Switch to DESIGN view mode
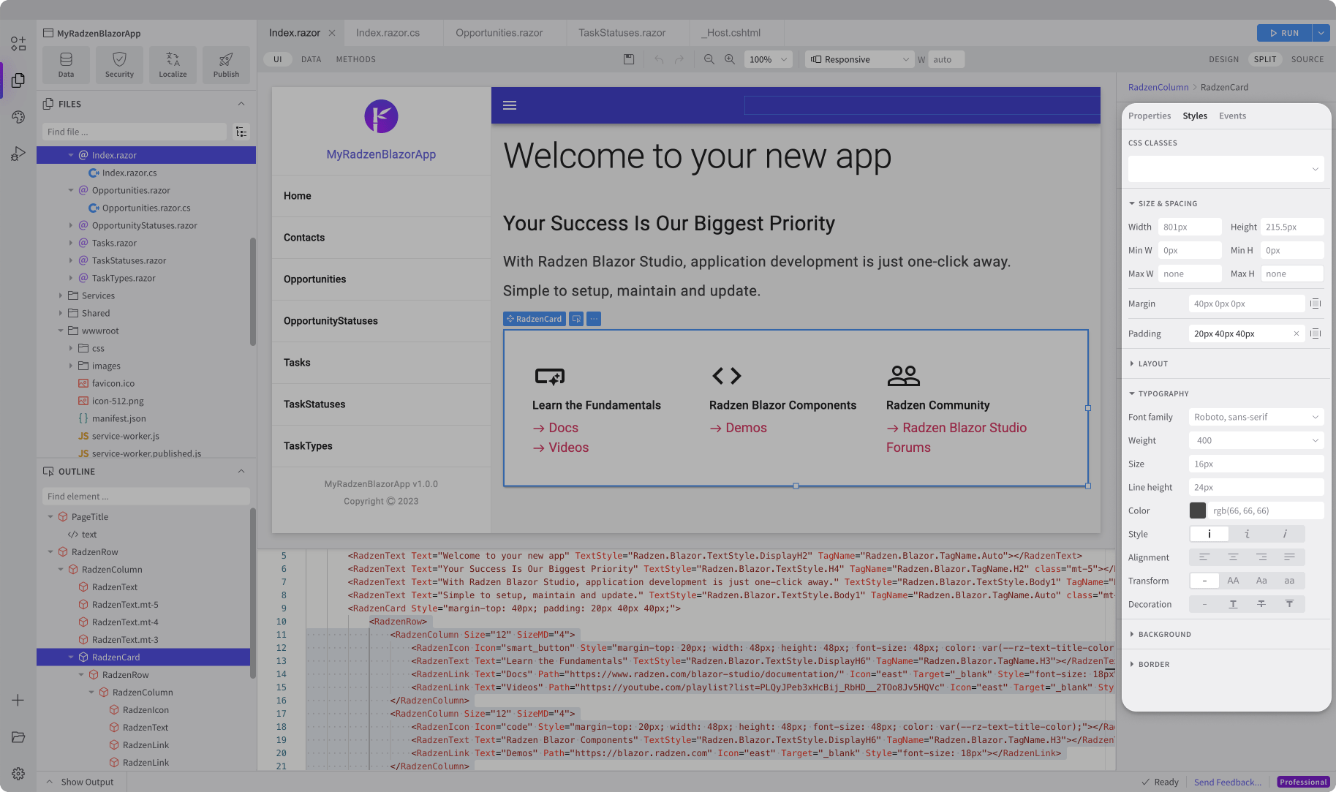The image size is (1336, 792). [1223, 59]
